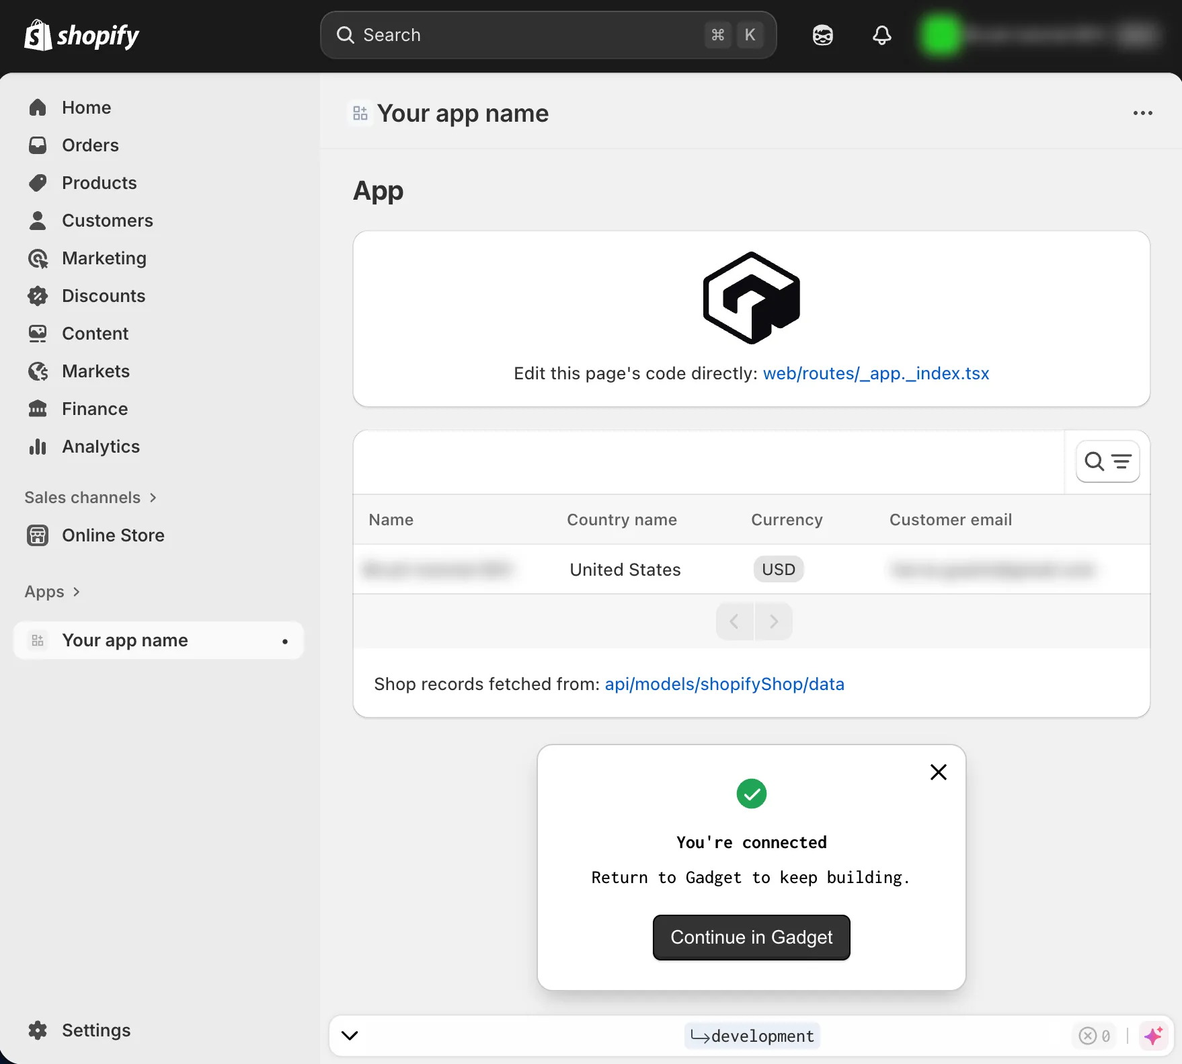
Task: Expand the Apps section
Action: coord(43,592)
